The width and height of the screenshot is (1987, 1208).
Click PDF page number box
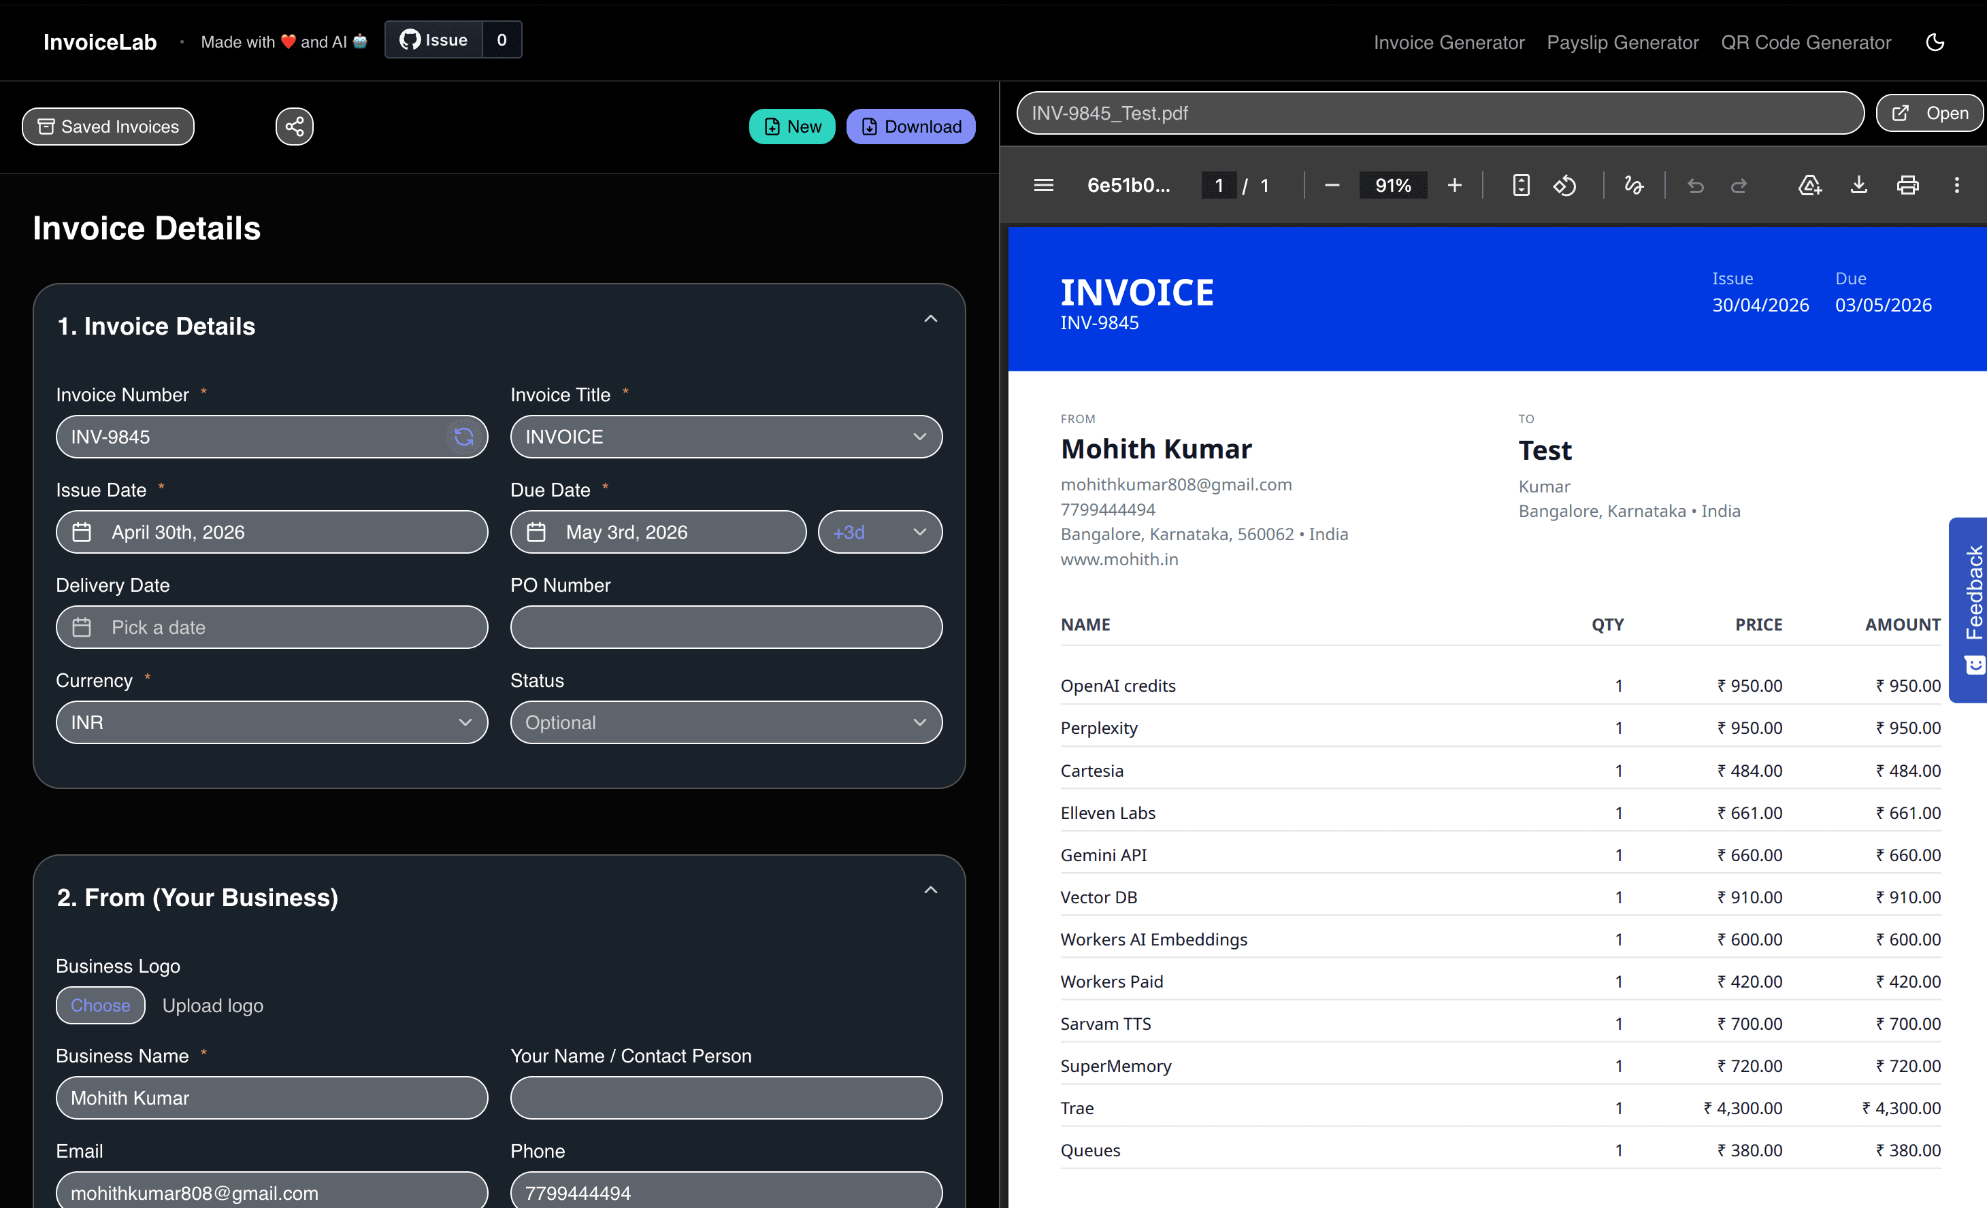click(1219, 186)
